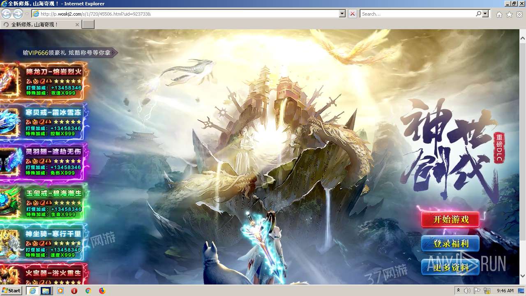Click the 9:46 AM clock
Image resolution: width=526 pixels, height=296 pixels.
(x=505, y=291)
